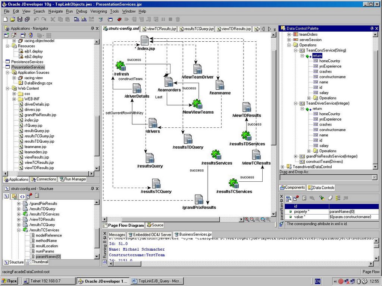Click the Save All toolbar icon
The width and height of the screenshot is (382, 286).
27,19
